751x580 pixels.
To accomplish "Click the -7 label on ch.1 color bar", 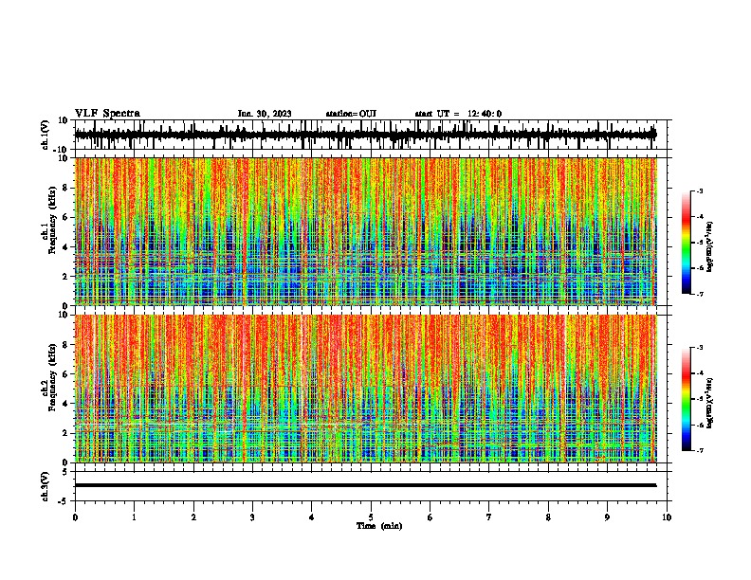I will tap(699, 294).
